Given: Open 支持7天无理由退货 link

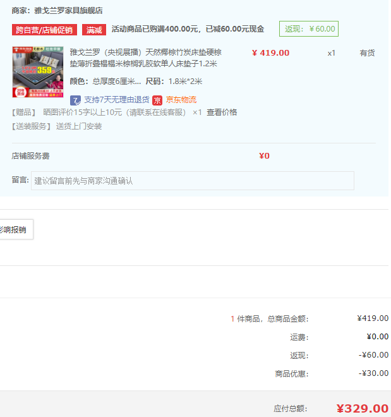Looking at the screenshot, I should click(x=117, y=100).
